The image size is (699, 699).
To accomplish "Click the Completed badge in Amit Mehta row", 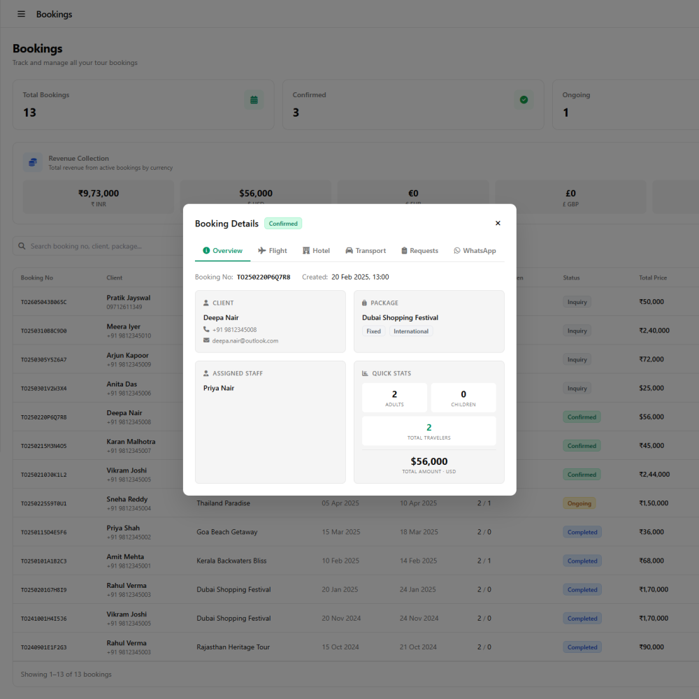I will tap(582, 561).
